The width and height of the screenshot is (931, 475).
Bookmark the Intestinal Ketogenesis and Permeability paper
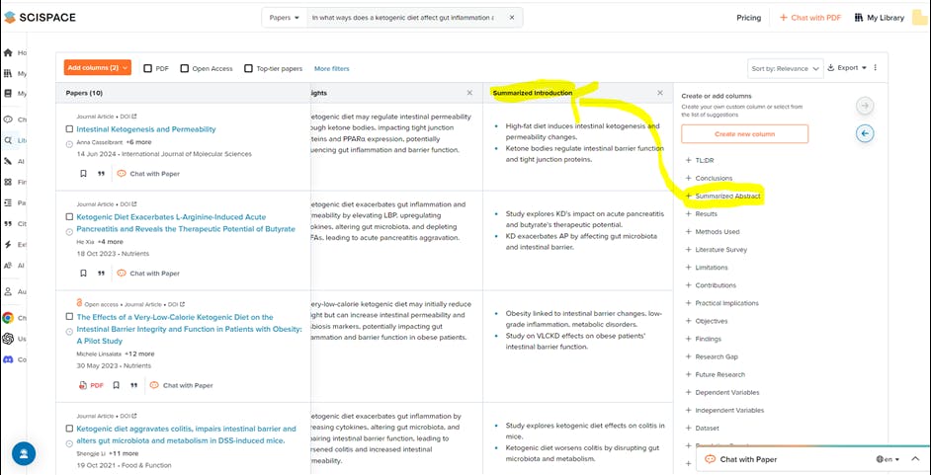[x=83, y=174]
